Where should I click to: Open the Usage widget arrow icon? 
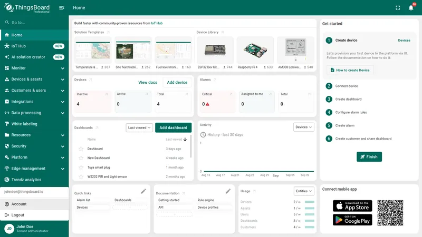[x=254, y=191]
